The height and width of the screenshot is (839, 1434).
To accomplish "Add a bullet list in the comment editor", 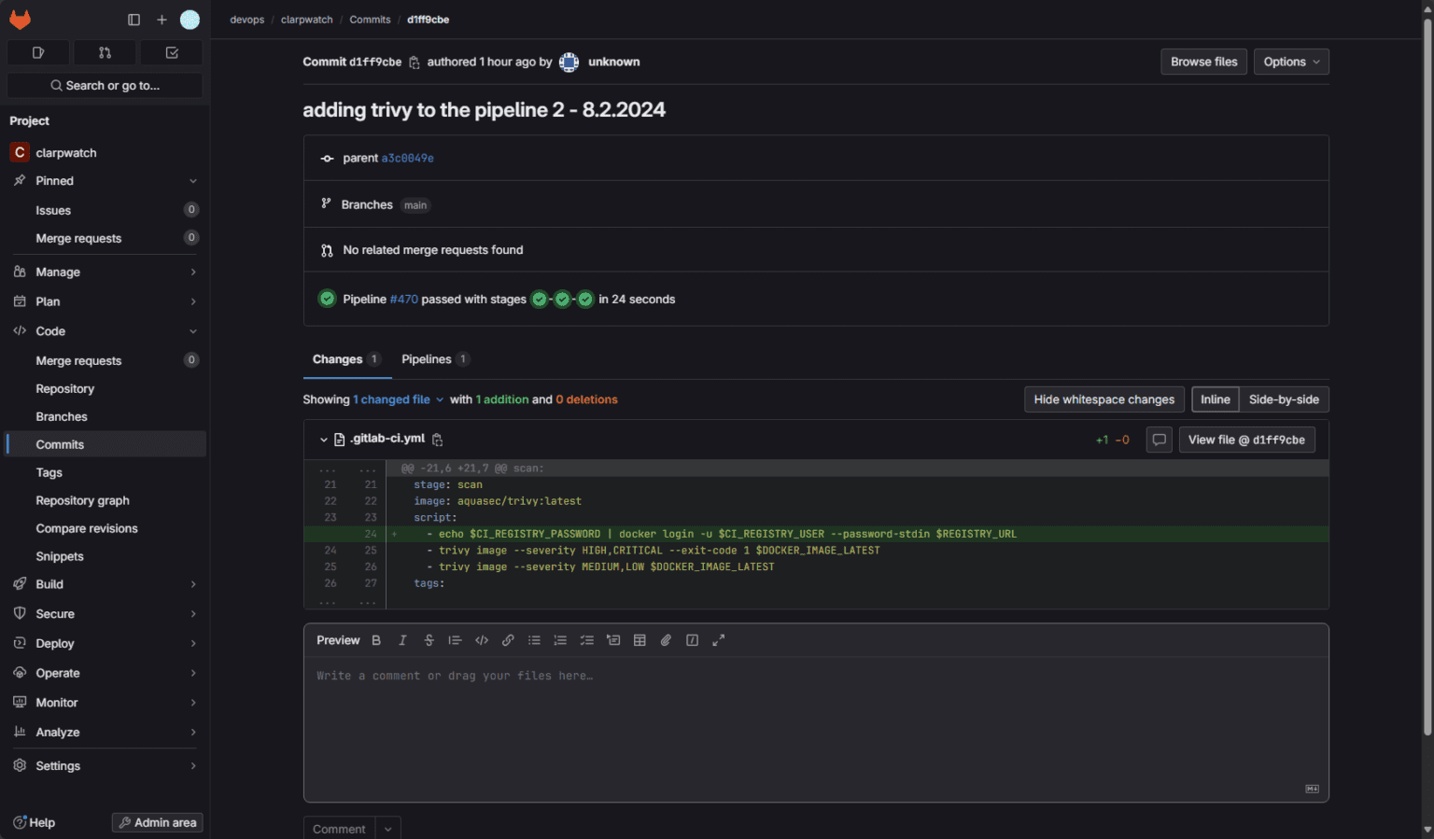I will tap(534, 640).
